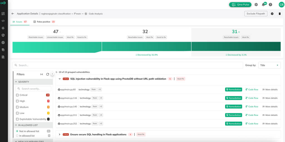Select the Issues tab
The image size is (285, 142).
tap(20, 22)
